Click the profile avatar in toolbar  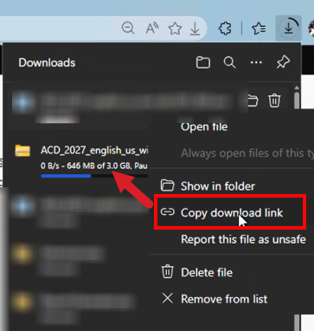[x=311, y=29]
